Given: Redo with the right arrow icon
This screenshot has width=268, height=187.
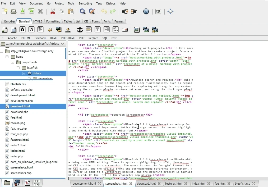Looking at the screenshot, I should [x=113, y=11].
